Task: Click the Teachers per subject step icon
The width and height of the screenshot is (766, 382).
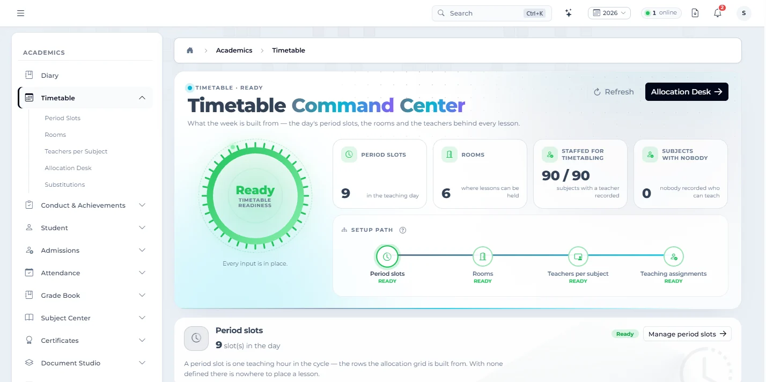Action: click(x=578, y=256)
